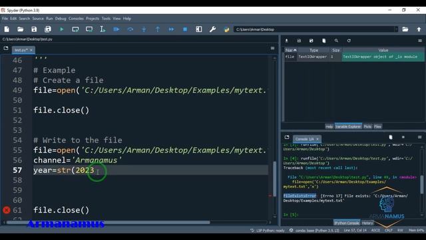Viewport: 426px width, 240px height.
Task: Open PYTHONPATH manager icon
Action: [226, 29]
